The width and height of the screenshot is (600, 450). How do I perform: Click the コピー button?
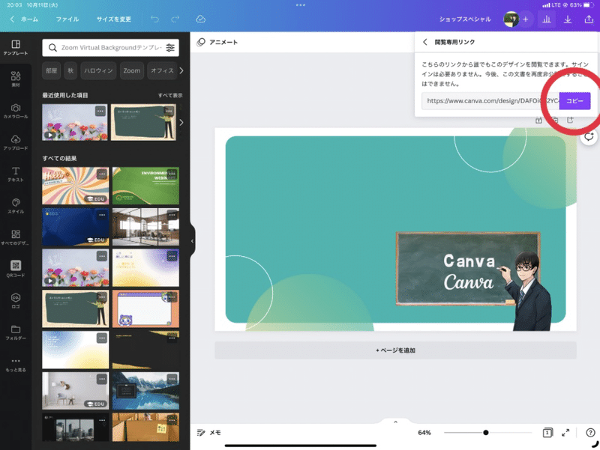[x=574, y=101]
